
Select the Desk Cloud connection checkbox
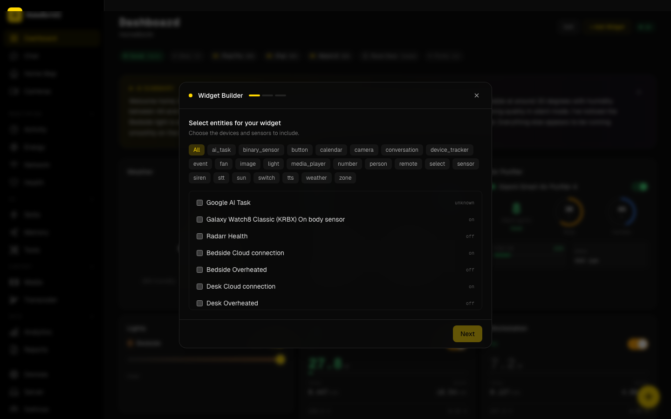199,287
